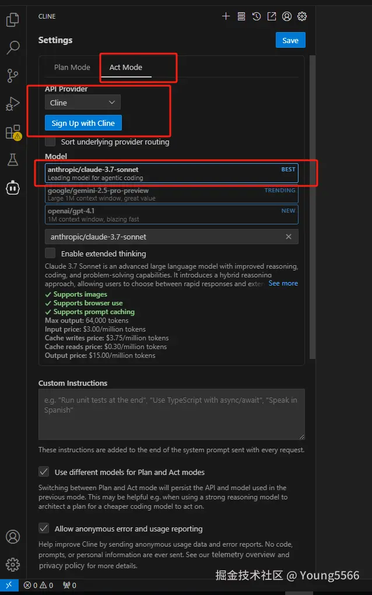Image resolution: width=372 pixels, height=595 pixels.
Task: Click the Cache reads price text
Action: (x=106, y=347)
